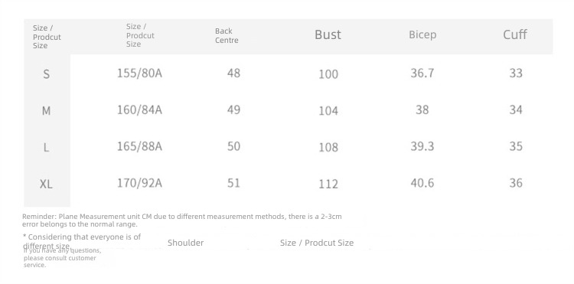Select the back centre value 50

pyautogui.click(x=233, y=146)
